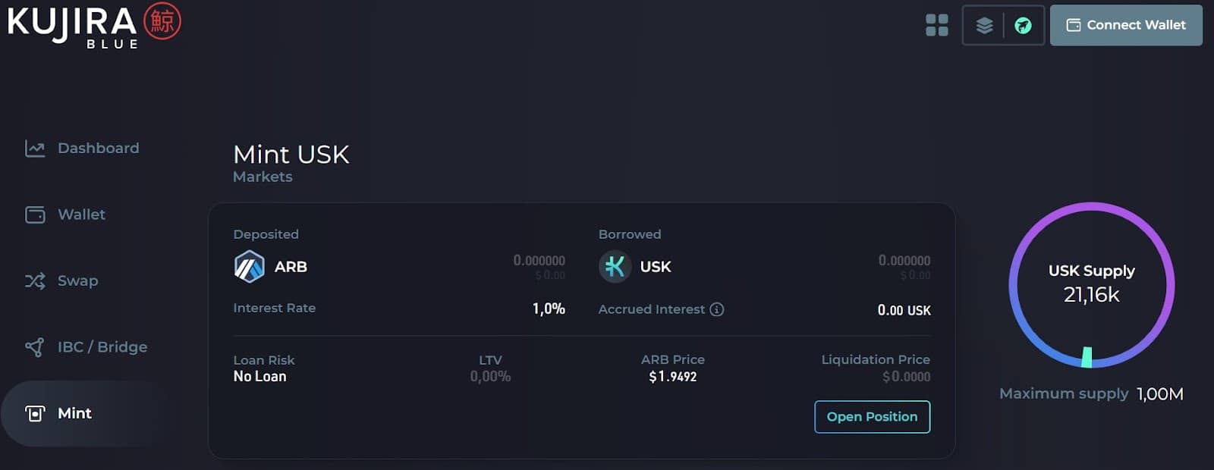This screenshot has height=470, width=1214.
Task: Click the ARB token icon
Action: click(x=249, y=267)
